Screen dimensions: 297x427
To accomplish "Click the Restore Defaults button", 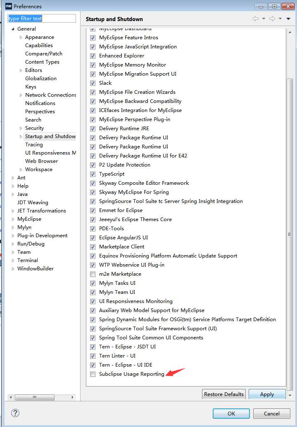I will (224, 394).
